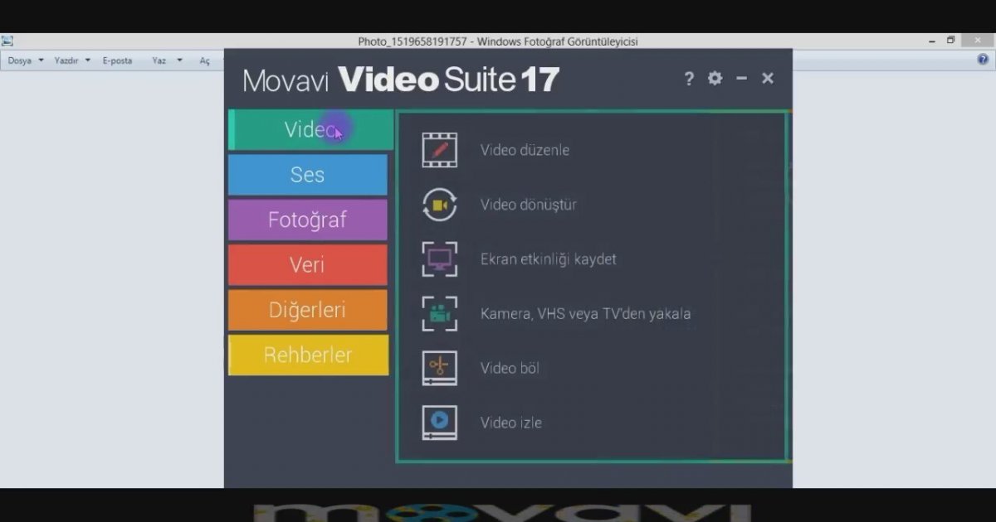
Task: Click the E-posta toolbar button
Action: pos(118,60)
